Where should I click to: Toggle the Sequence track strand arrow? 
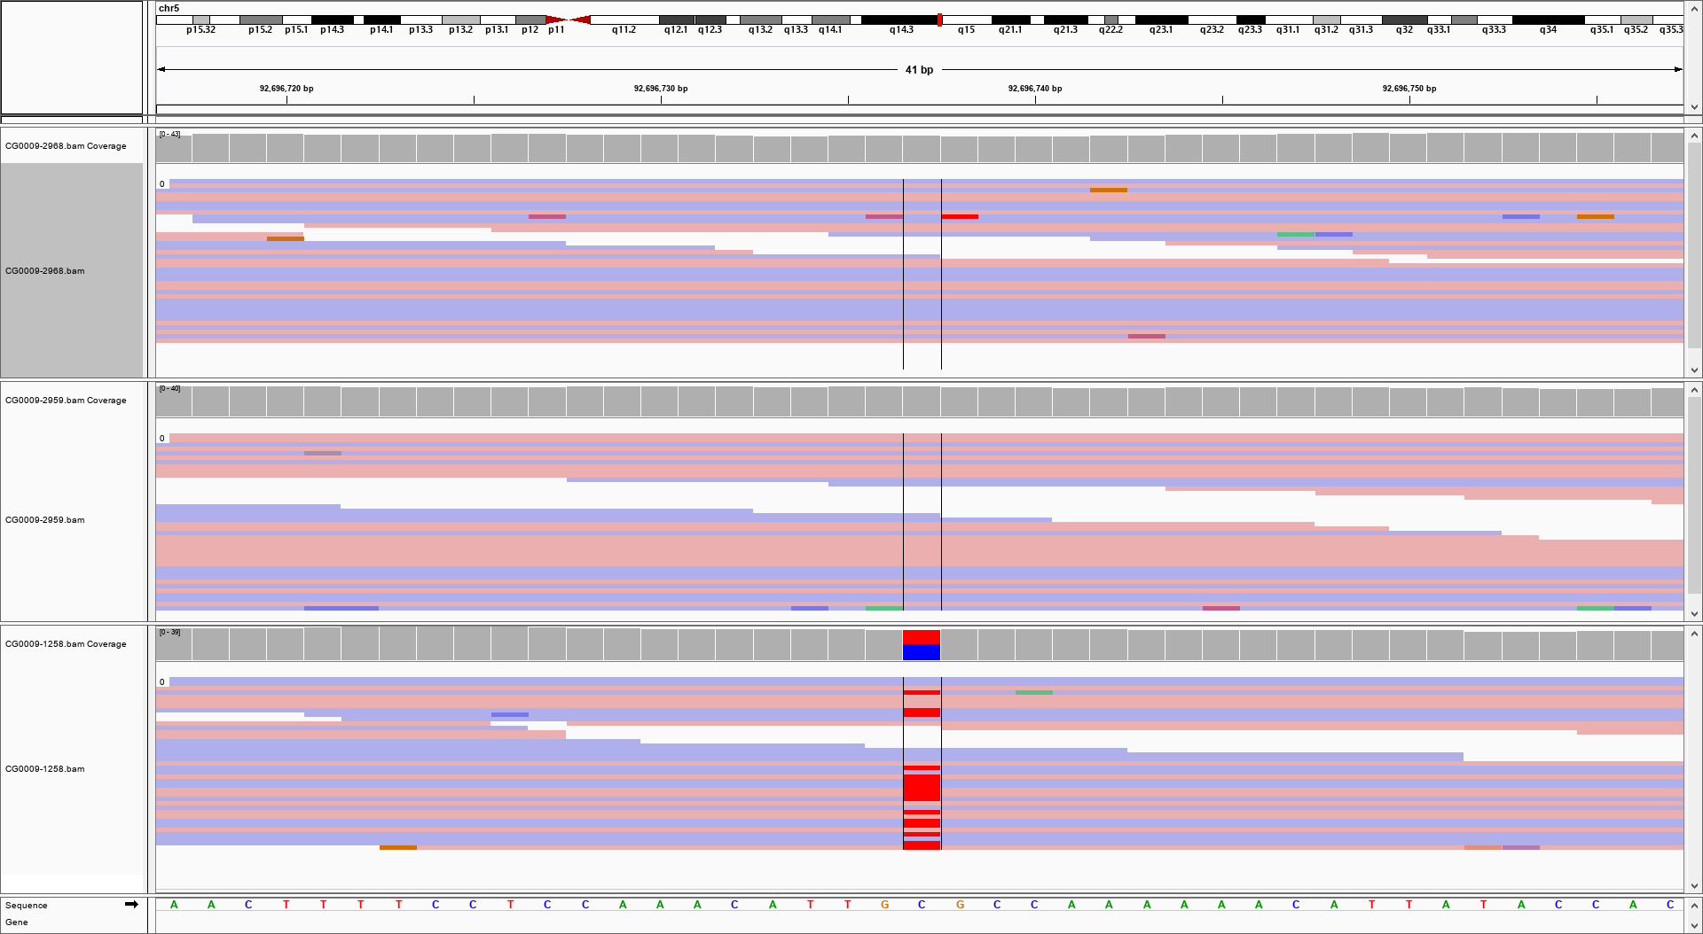131,905
